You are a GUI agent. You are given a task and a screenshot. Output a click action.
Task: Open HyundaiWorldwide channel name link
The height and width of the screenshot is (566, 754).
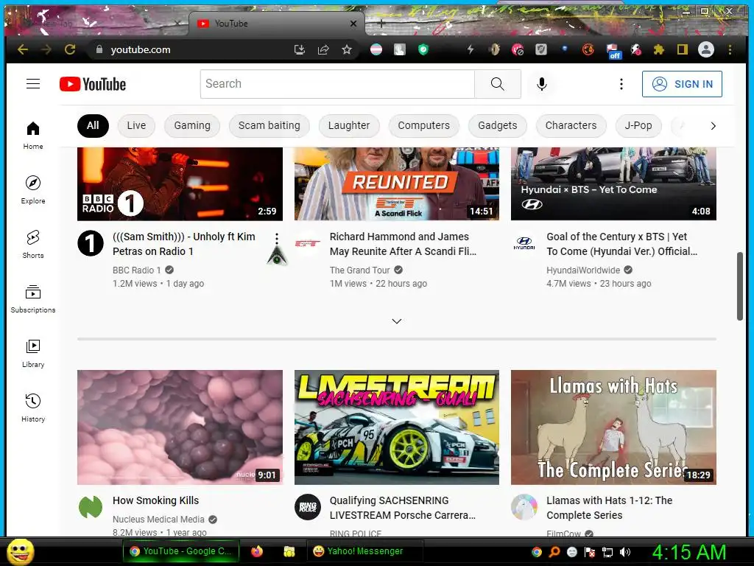pyautogui.click(x=583, y=270)
